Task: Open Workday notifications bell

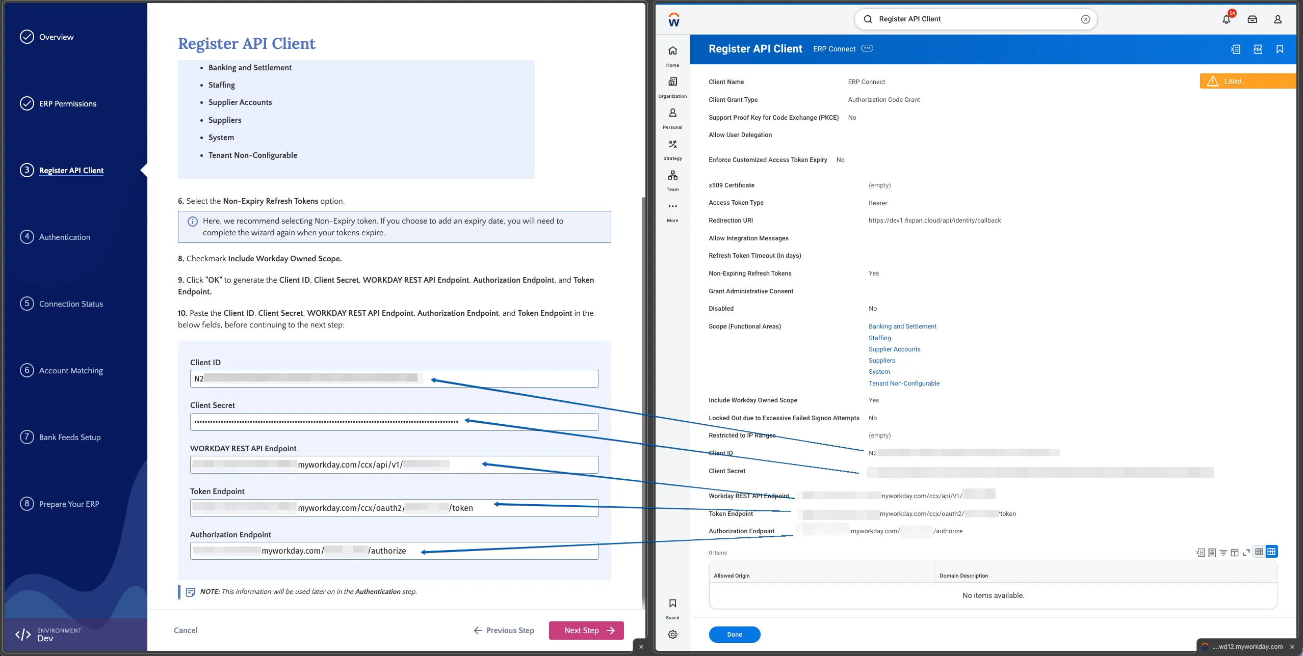Action: point(1226,19)
